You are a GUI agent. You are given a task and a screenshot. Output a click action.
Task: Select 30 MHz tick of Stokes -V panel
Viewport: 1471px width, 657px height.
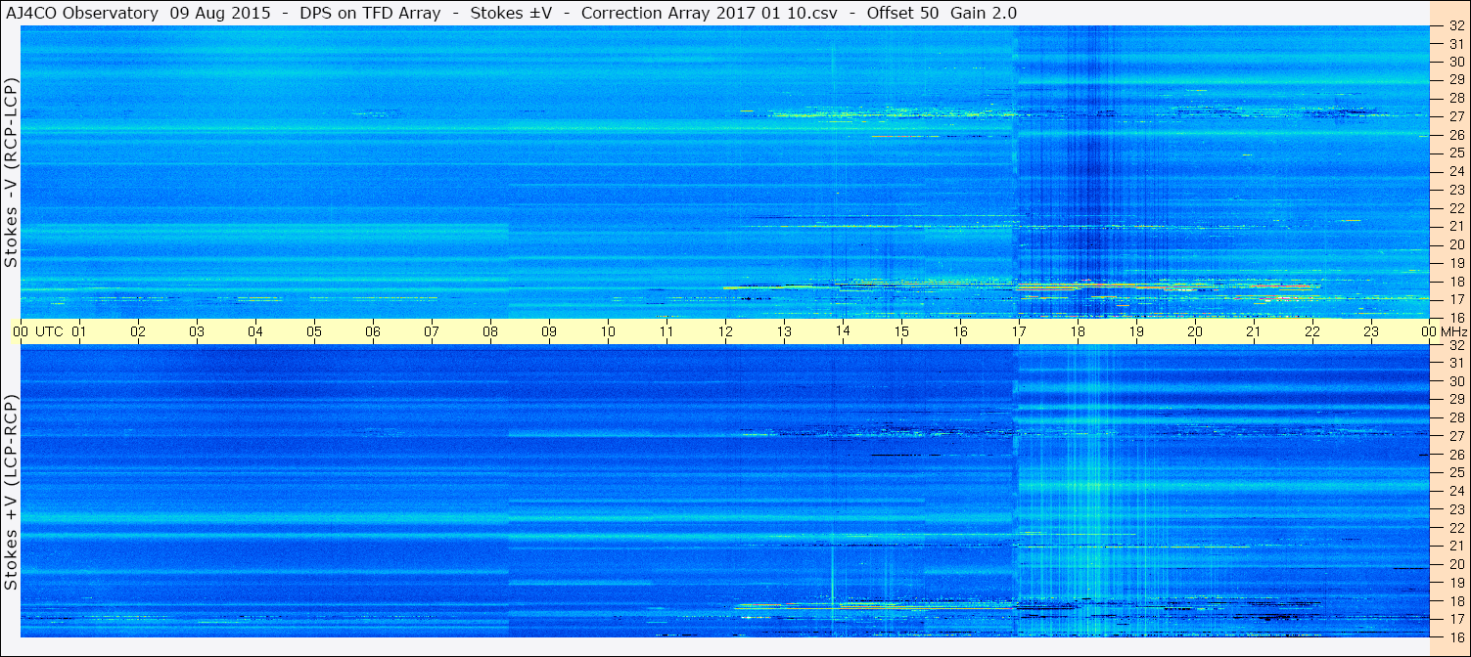tap(1455, 62)
